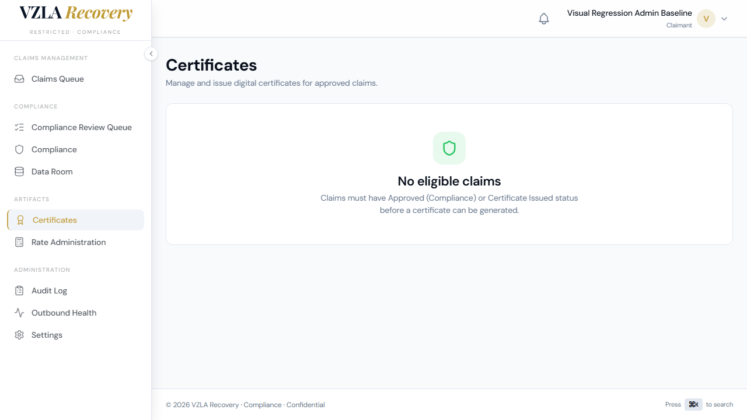Click the Certificates page heading
Viewport: 747px width, 420px height.
click(x=211, y=65)
